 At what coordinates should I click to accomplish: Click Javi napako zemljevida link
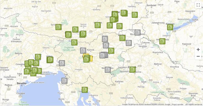coord(193,104)
